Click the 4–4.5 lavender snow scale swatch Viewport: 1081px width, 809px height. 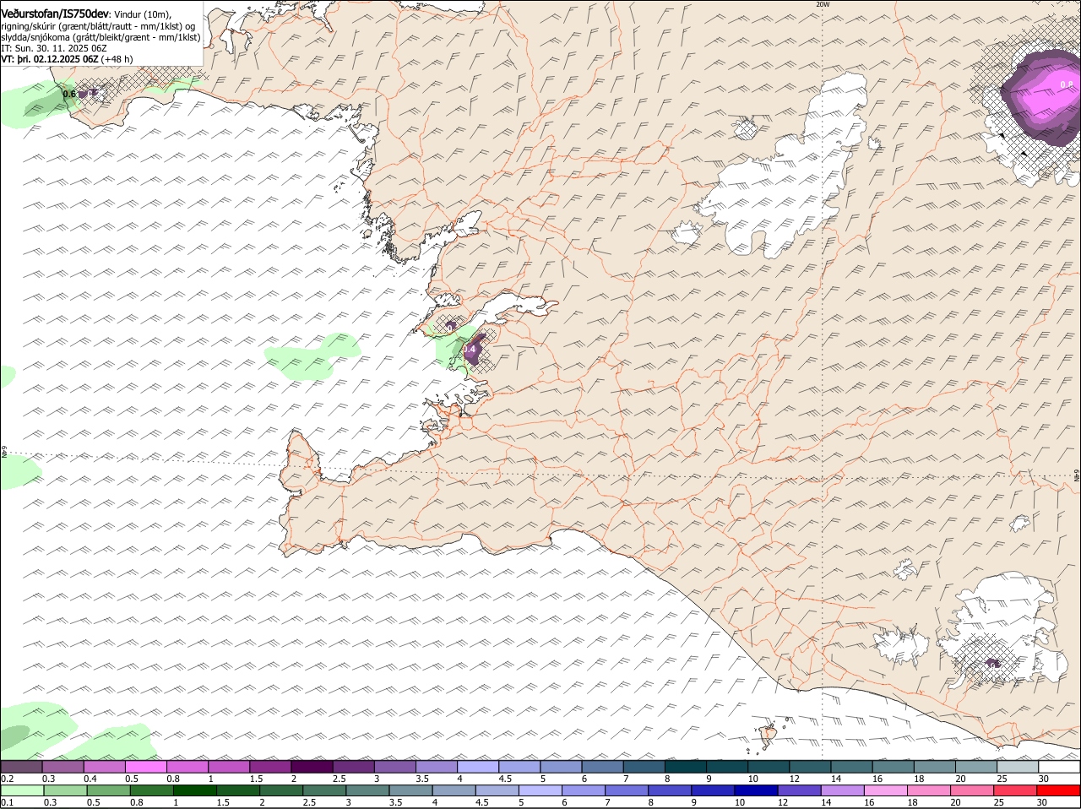coord(478,766)
